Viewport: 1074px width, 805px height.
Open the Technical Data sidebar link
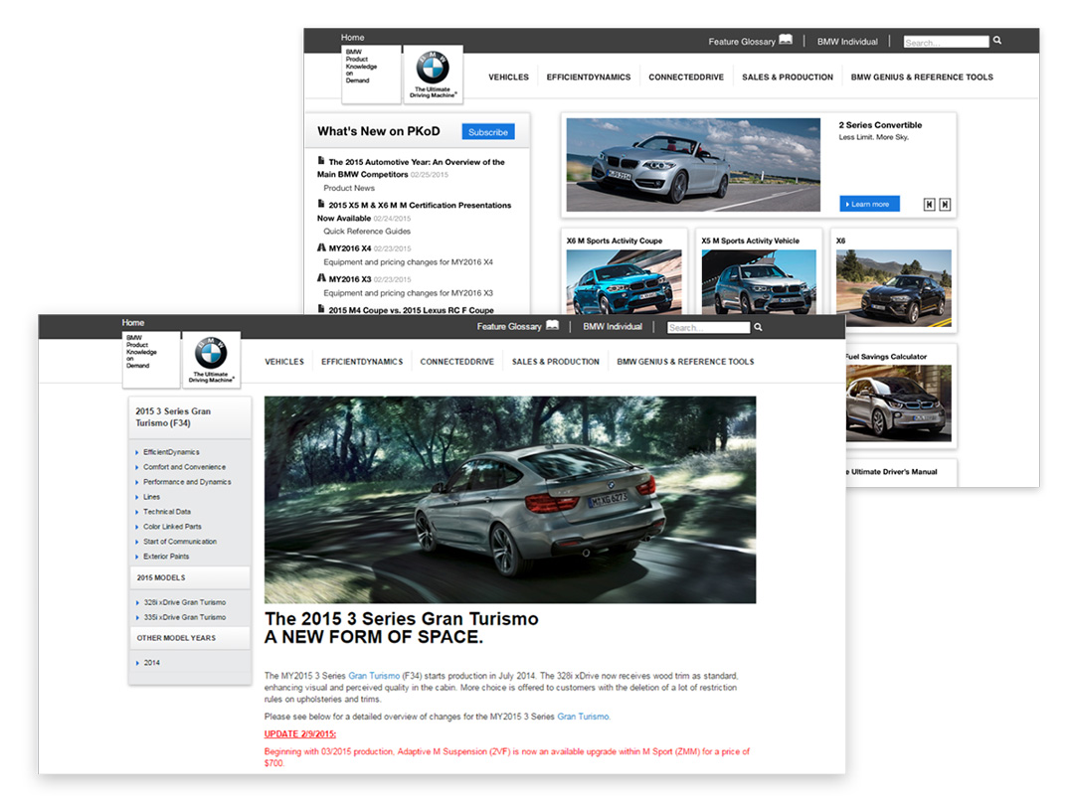[x=167, y=512]
